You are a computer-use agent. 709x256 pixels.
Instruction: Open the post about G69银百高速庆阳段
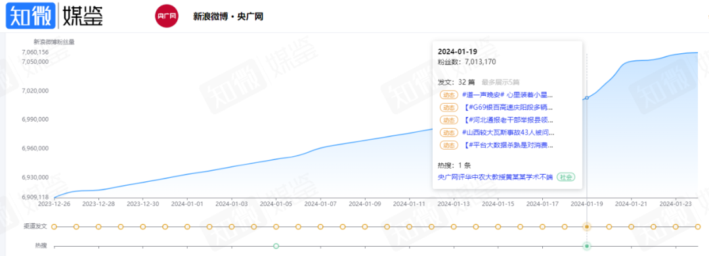point(508,108)
